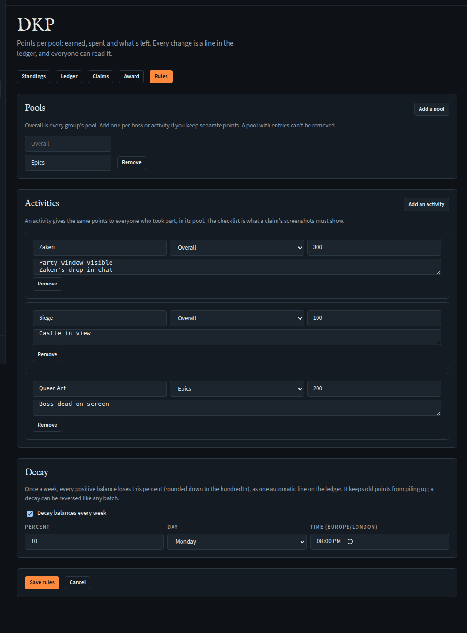The width and height of the screenshot is (467, 633).
Task: Edit the Boss dead on screen checklist
Action: click(x=237, y=408)
